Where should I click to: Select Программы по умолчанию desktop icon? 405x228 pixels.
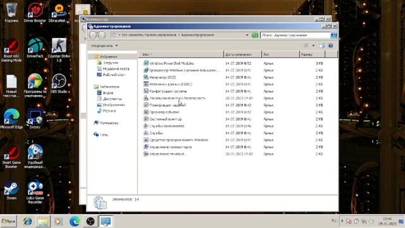click(35, 86)
